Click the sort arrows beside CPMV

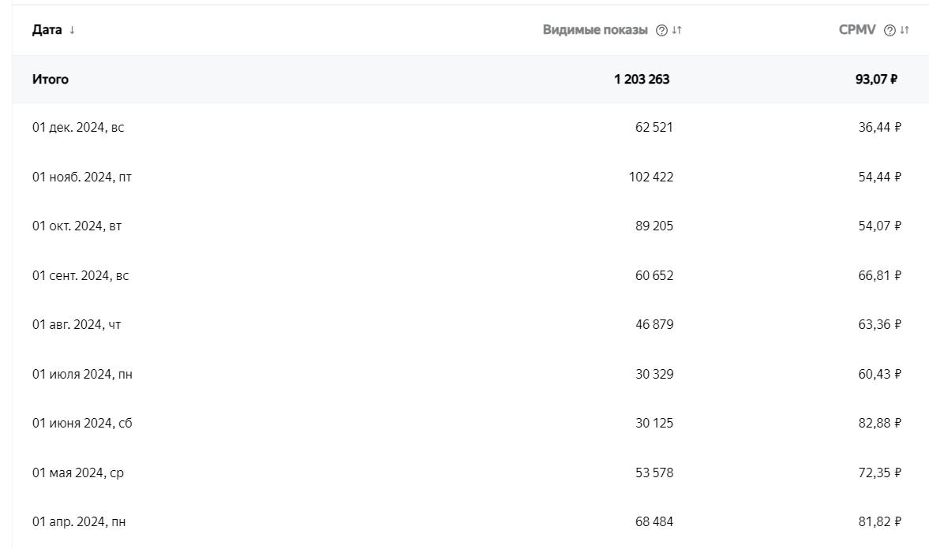click(x=905, y=30)
